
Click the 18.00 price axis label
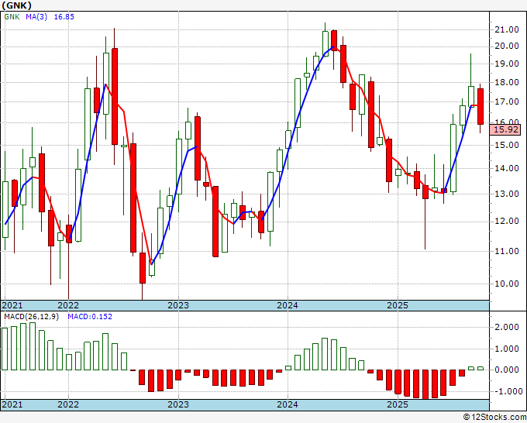point(507,82)
